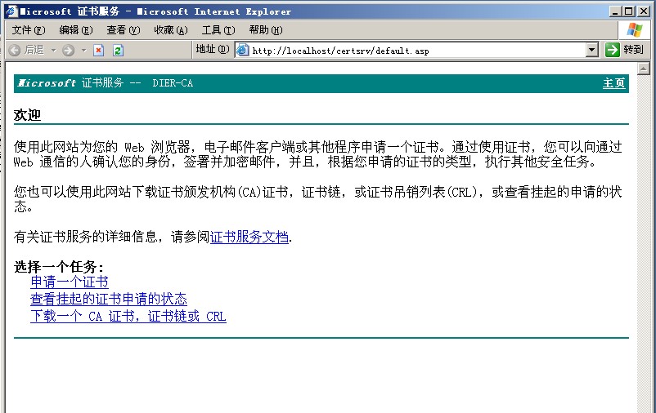The width and height of the screenshot is (656, 413).
Task: Click the 申请一个证书 link
Action: coord(70,282)
